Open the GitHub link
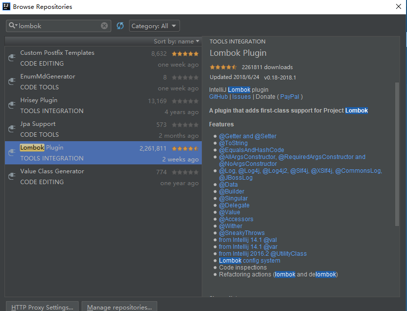This screenshot has width=407, height=311. pyautogui.click(x=218, y=96)
